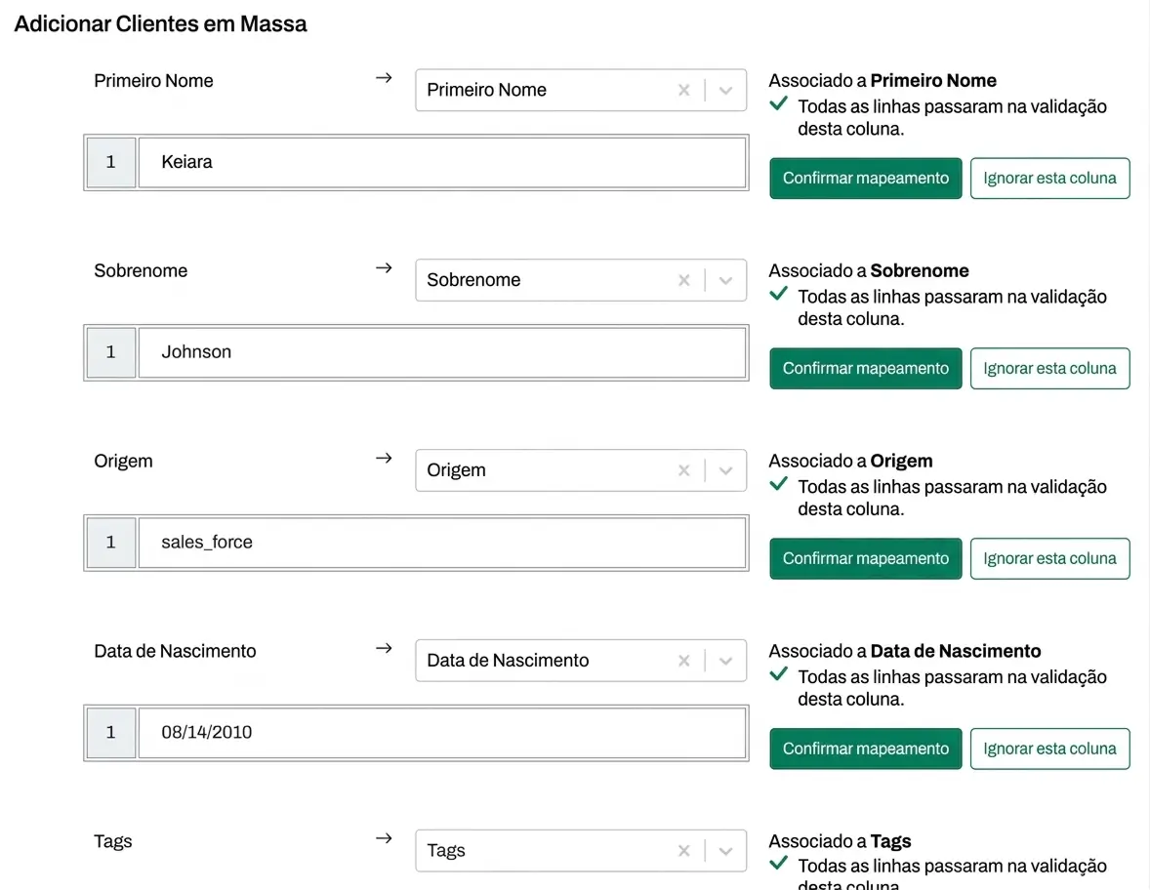The width and height of the screenshot is (1150, 890).
Task: Click the Keiara sample value cell
Action: pyautogui.click(x=441, y=162)
